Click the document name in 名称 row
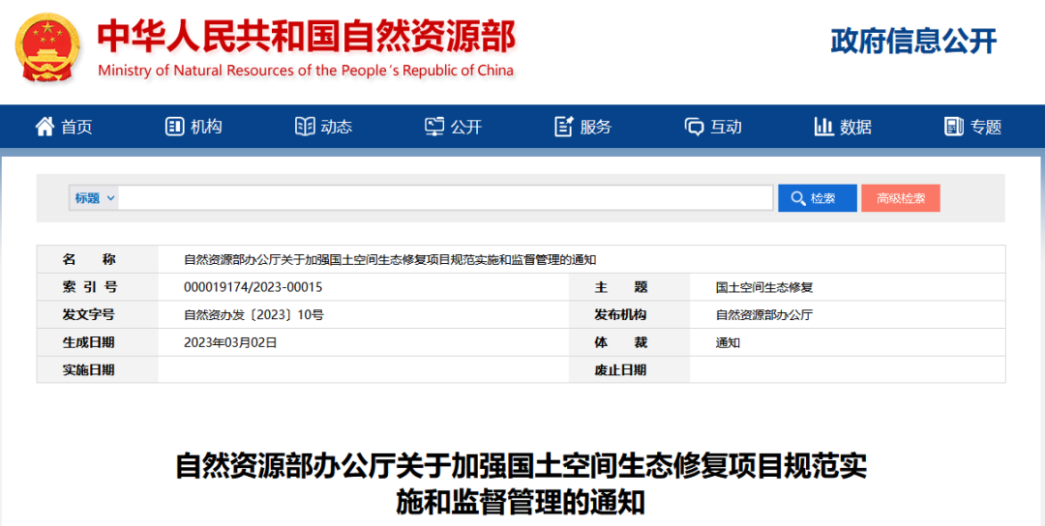The width and height of the screenshot is (1045, 526). click(x=390, y=259)
